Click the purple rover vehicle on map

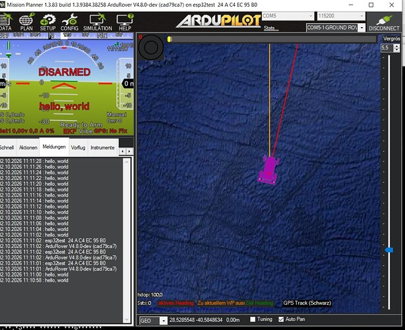(269, 170)
